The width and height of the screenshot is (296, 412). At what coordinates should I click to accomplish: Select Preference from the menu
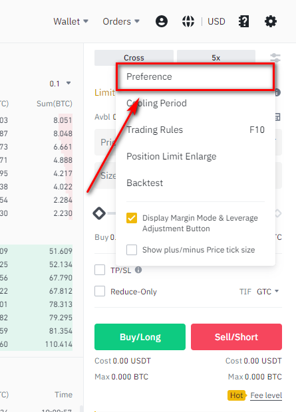[196, 76]
